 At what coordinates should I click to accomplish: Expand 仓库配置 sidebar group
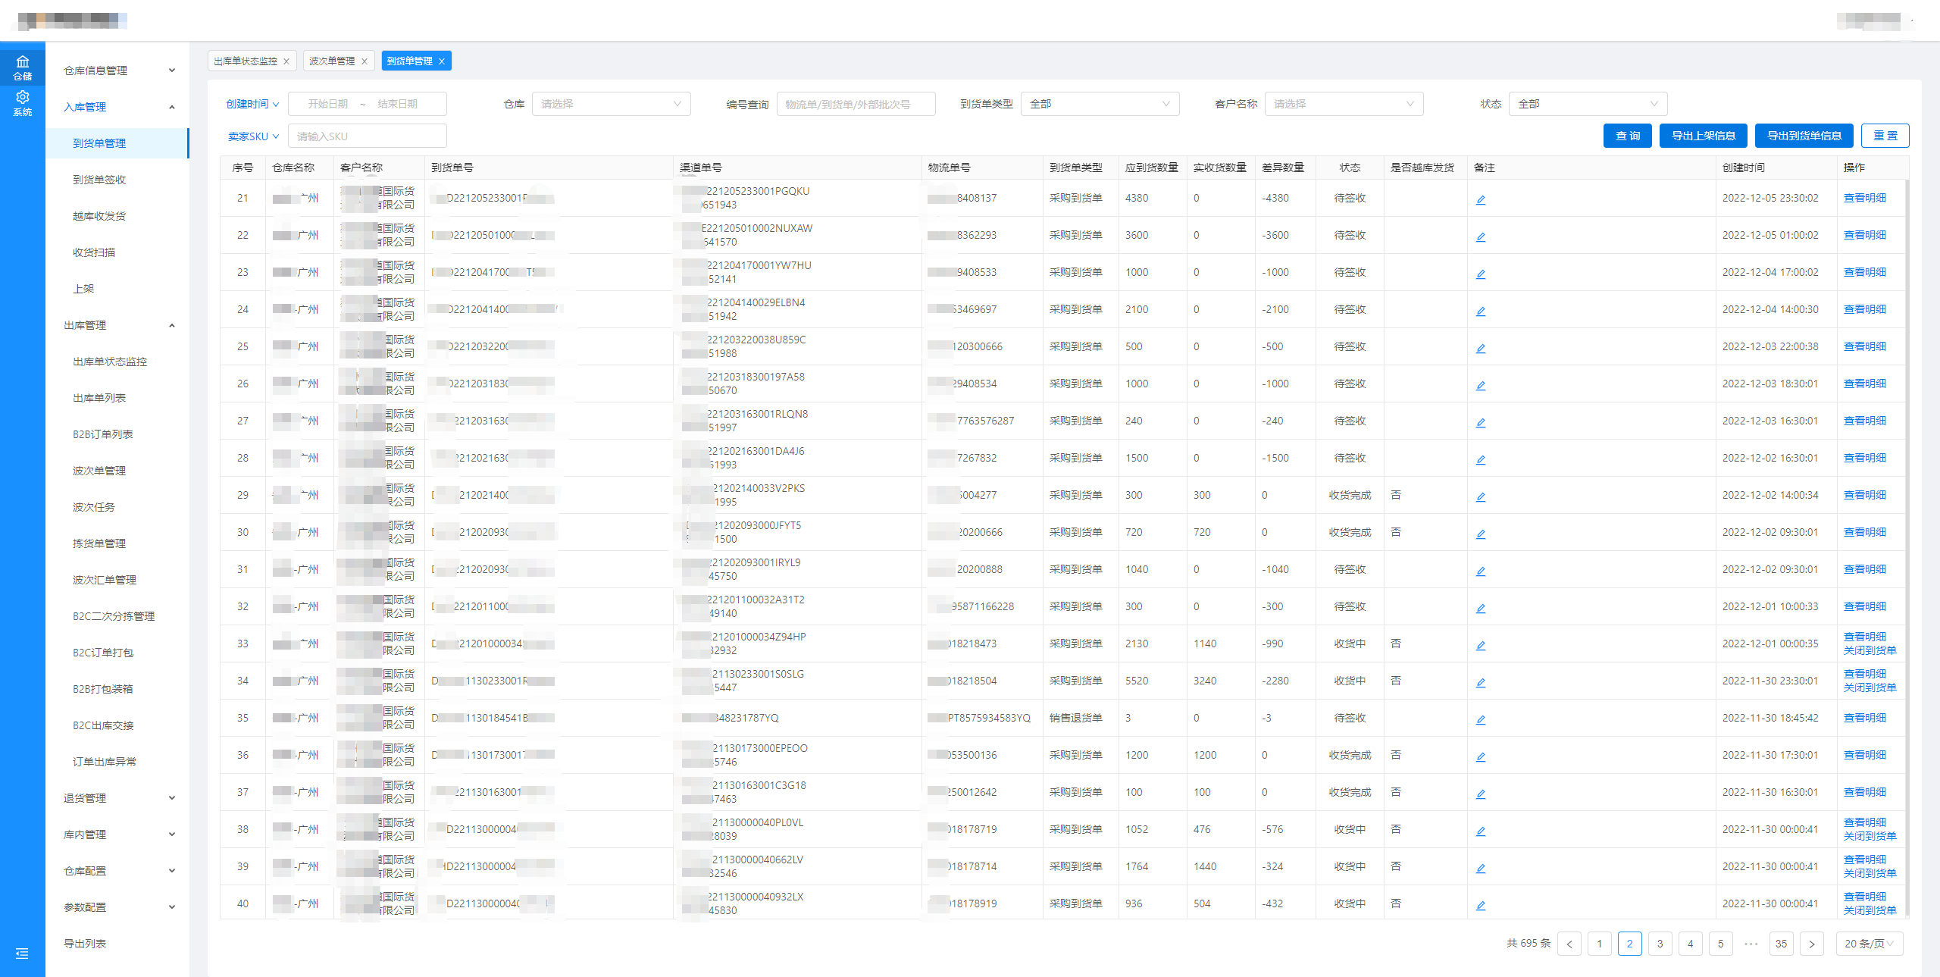117,871
